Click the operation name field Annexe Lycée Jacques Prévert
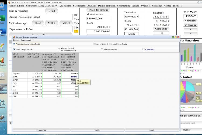 tap(41, 17)
